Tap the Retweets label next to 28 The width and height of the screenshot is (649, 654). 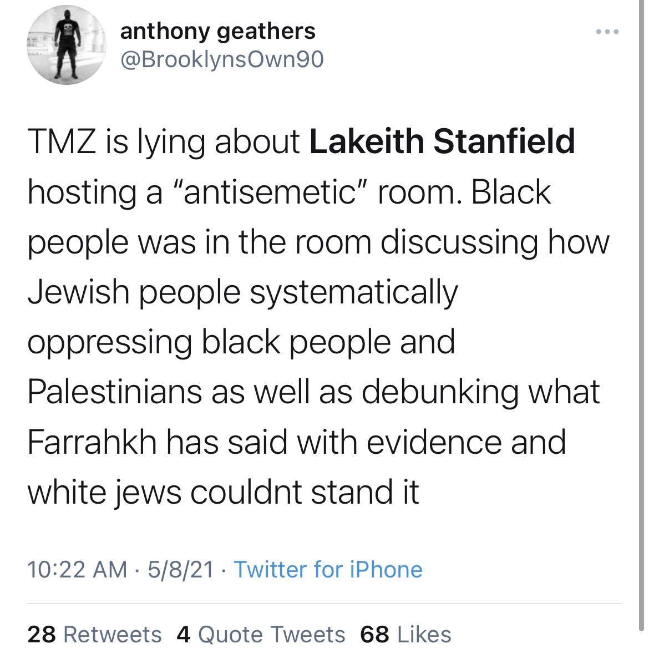pos(113,635)
